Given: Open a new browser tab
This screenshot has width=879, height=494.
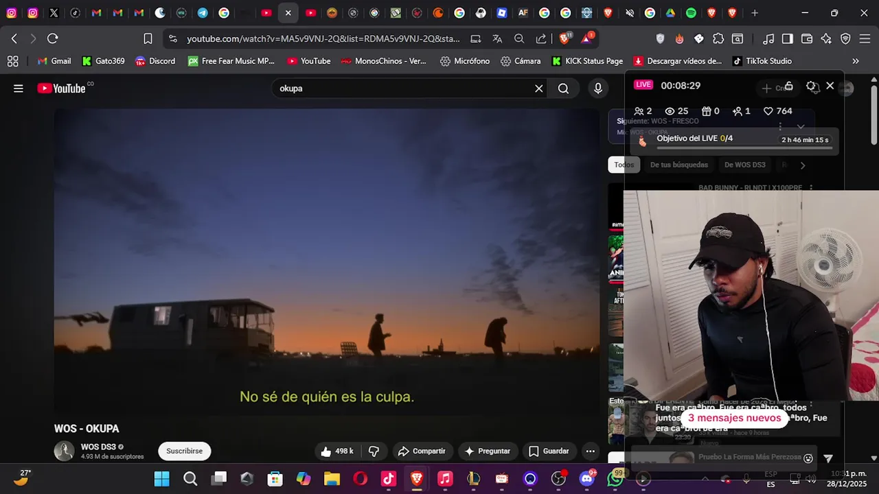Looking at the screenshot, I should [x=755, y=13].
